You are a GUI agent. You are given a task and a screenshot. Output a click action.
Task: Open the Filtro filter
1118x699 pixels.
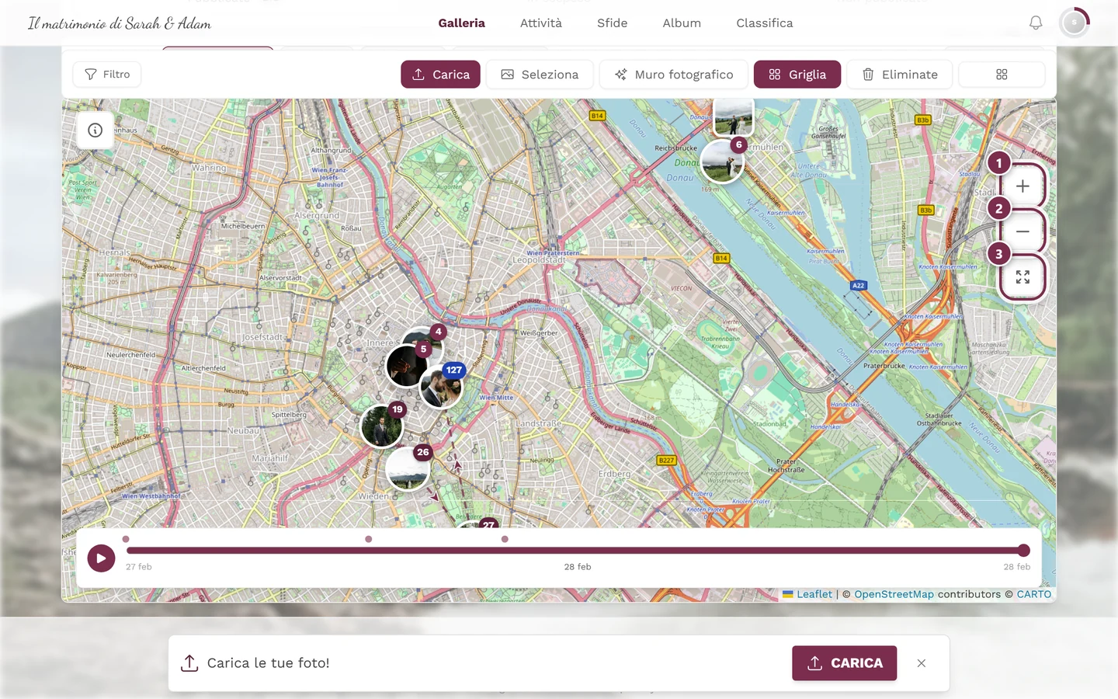[107, 75]
